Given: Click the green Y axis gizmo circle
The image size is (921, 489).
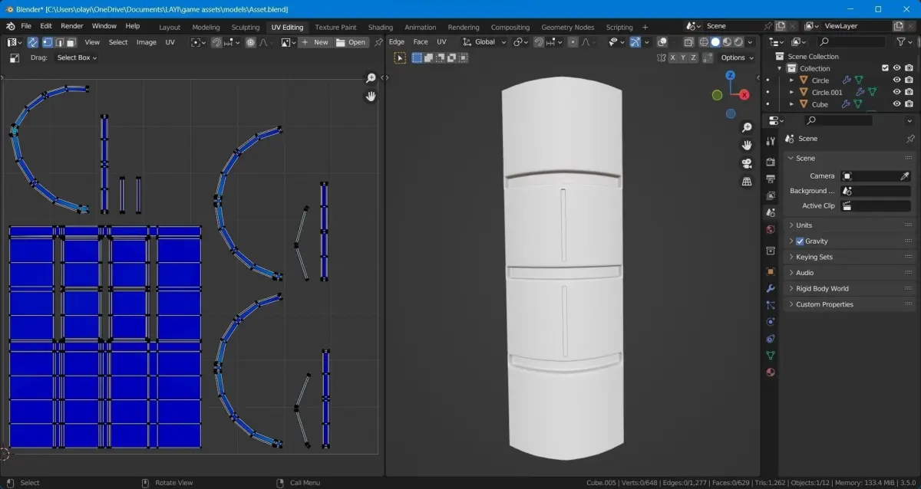Looking at the screenshot, I should (x=717, y=95).
